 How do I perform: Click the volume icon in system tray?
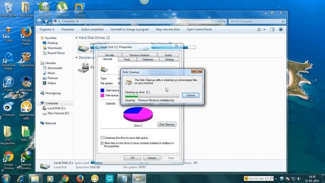tap(299, 178)
